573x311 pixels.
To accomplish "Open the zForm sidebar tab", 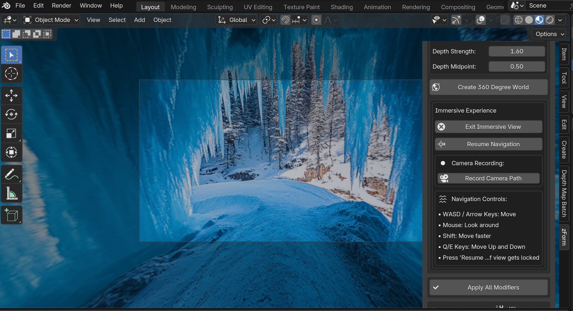I will point(564,237).
